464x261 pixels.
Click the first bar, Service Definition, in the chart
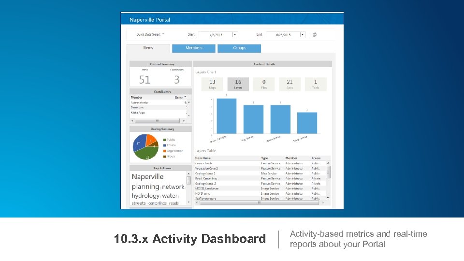coord(227,116)
